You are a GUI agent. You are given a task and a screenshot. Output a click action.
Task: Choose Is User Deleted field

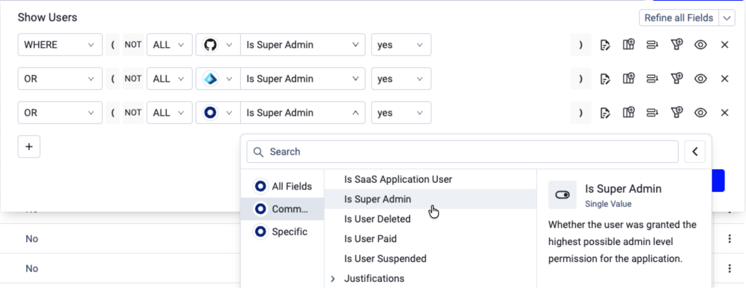coord(430,219)
